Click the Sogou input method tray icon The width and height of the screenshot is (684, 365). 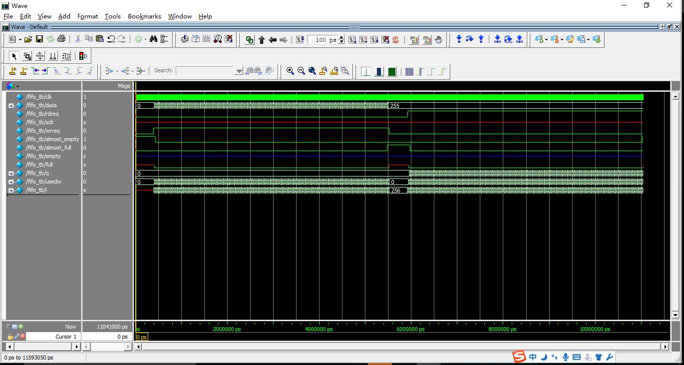[x=520, y=357]
